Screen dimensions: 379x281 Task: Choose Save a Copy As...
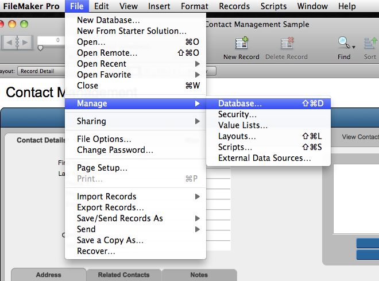point(136,240)
